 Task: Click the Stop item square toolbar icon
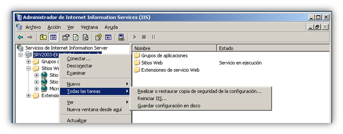click(144, 37)
